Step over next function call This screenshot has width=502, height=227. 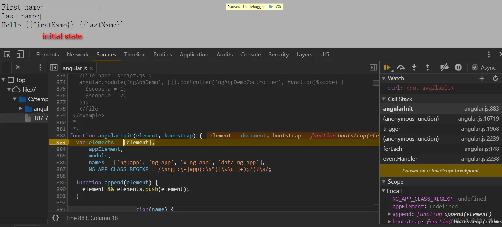click(401, 68)
